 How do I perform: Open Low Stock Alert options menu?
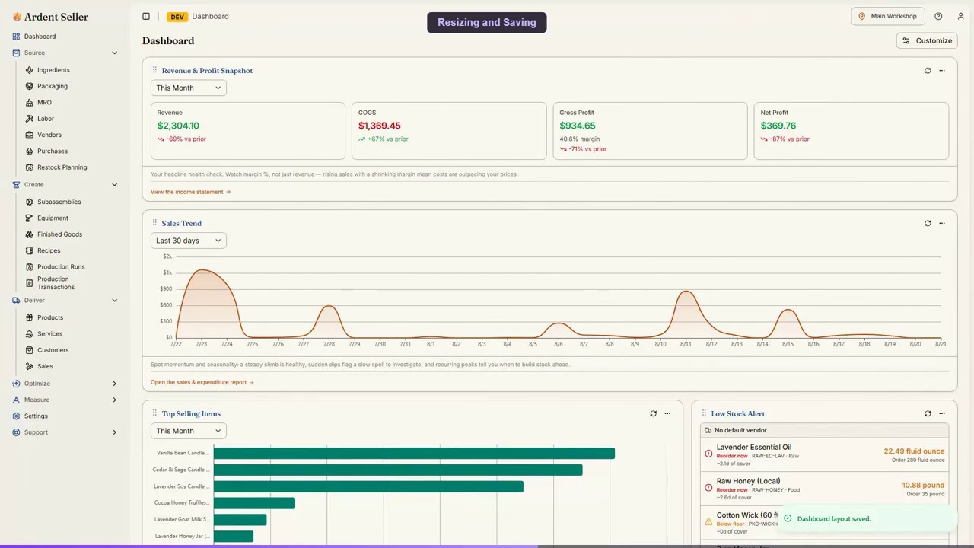[942, 413]
